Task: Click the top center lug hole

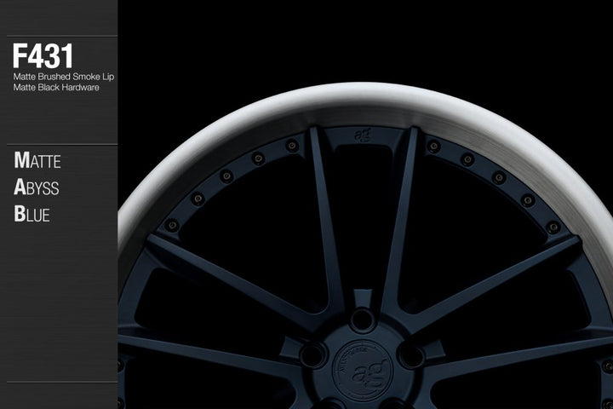Action: pos(363,320)
